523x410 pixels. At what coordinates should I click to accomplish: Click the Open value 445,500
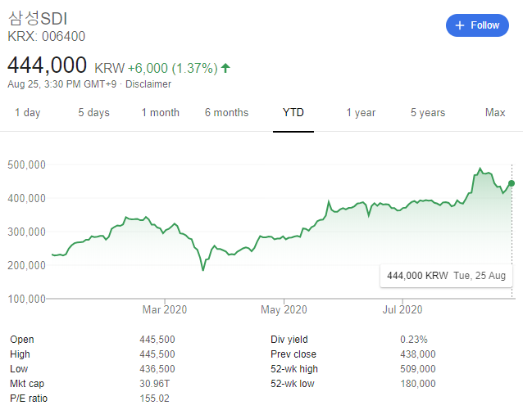pos(157,340)
